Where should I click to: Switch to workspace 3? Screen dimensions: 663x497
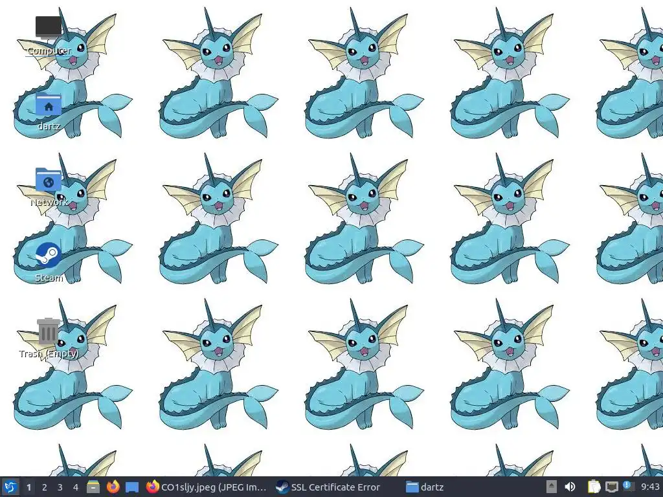(x=60, y=487)
